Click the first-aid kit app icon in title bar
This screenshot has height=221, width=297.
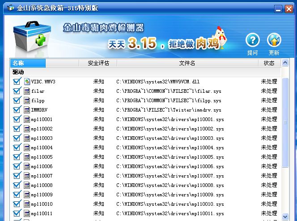tap(11, 8)
